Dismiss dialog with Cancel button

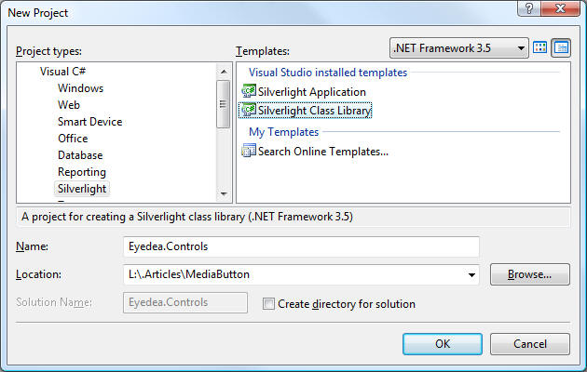[530, 343]
